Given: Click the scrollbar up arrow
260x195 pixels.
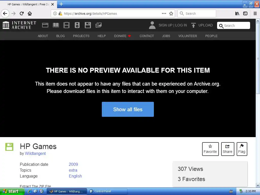Looking at the screenshot, I should [x=258, y=21].
